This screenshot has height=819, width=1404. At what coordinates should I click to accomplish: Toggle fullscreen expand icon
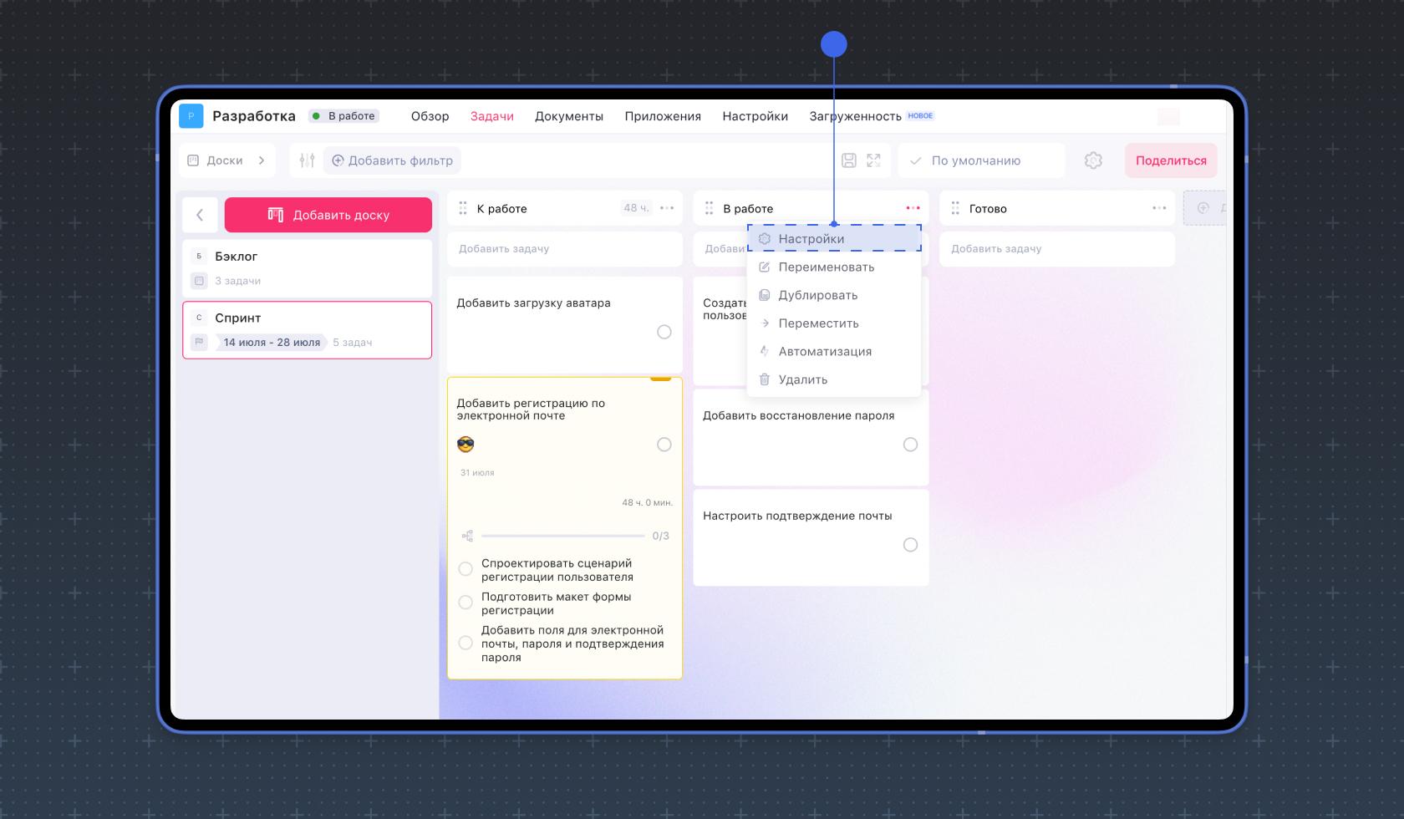(x=873, y=160)
